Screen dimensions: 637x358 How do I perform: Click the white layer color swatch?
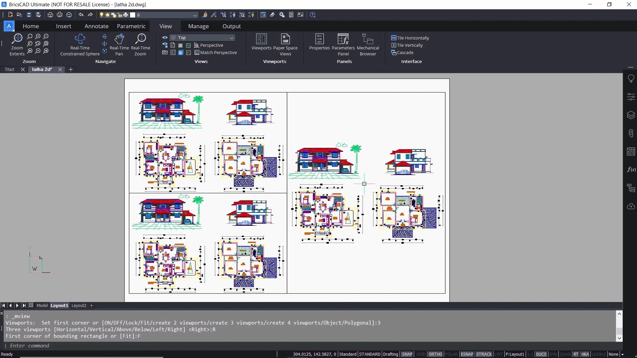[x=133, y=15]
